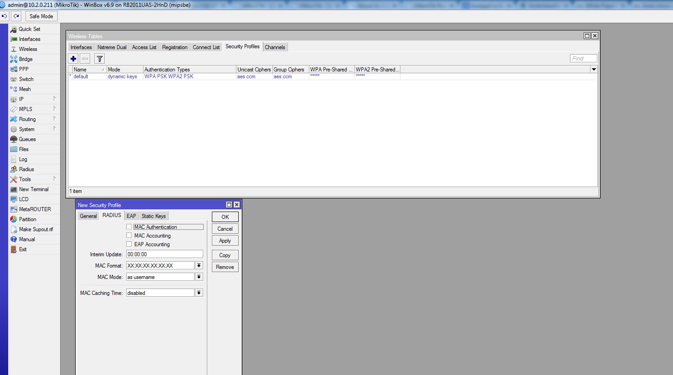Open the Nstreme Dual tab
Viewport: 673px width, 375px height.
pos(112,47)
